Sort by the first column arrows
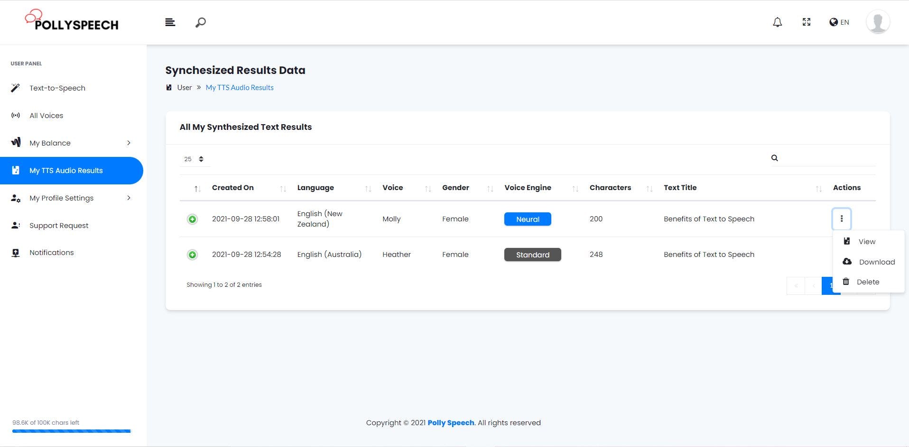 (197, 189)
